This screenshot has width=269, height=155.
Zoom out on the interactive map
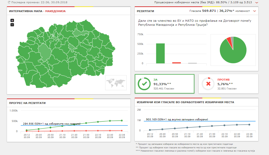pyautogui.click(x=12, y=25)
